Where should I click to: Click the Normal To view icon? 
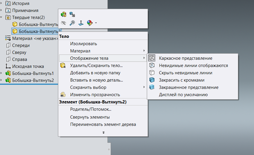tap(81, 22)
